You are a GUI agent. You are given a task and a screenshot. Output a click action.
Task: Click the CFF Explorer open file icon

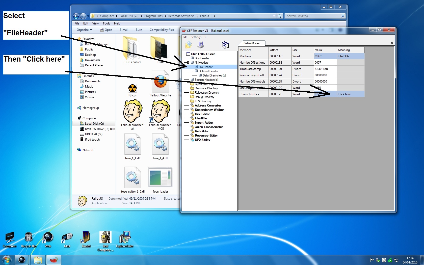(x=189, y=45)
